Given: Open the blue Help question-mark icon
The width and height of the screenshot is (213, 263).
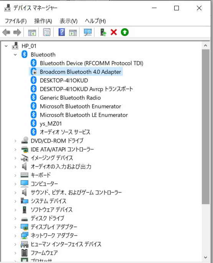Looking at the screenshot, I should pyautogui.click(x=61, y=32).
